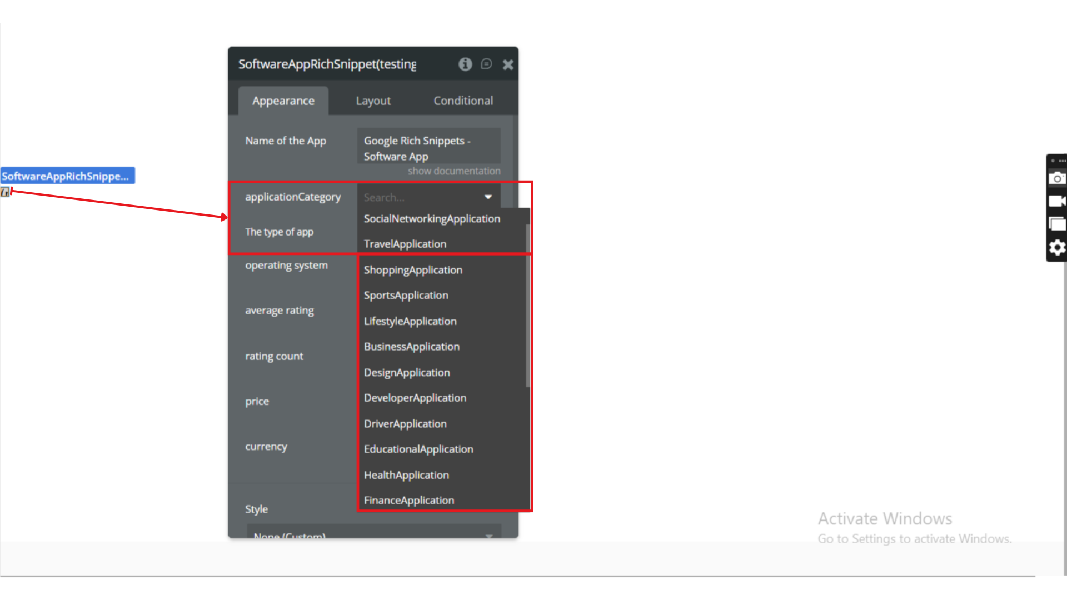Click the info icon in property editor header

[x=465, y=64]
